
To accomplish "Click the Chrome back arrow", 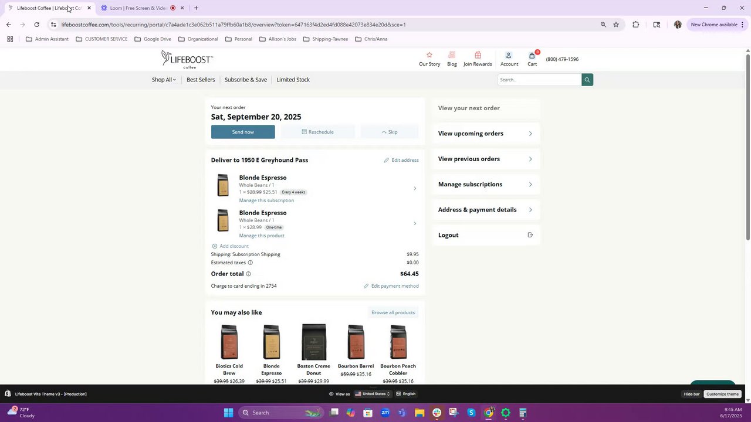I will pos(8,25).
